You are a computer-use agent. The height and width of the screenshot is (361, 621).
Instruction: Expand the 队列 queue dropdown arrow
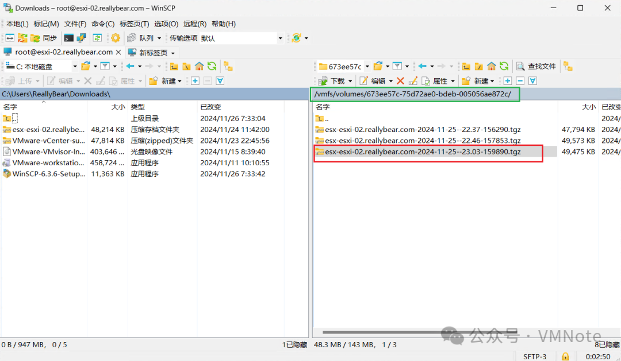coord(159,38)
